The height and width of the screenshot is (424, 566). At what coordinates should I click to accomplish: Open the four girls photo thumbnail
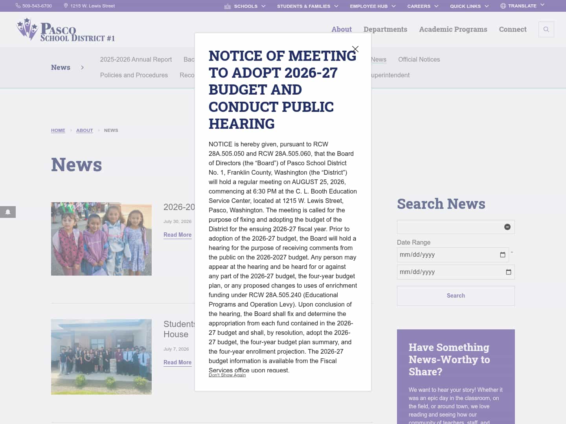[x=101, y=239]
